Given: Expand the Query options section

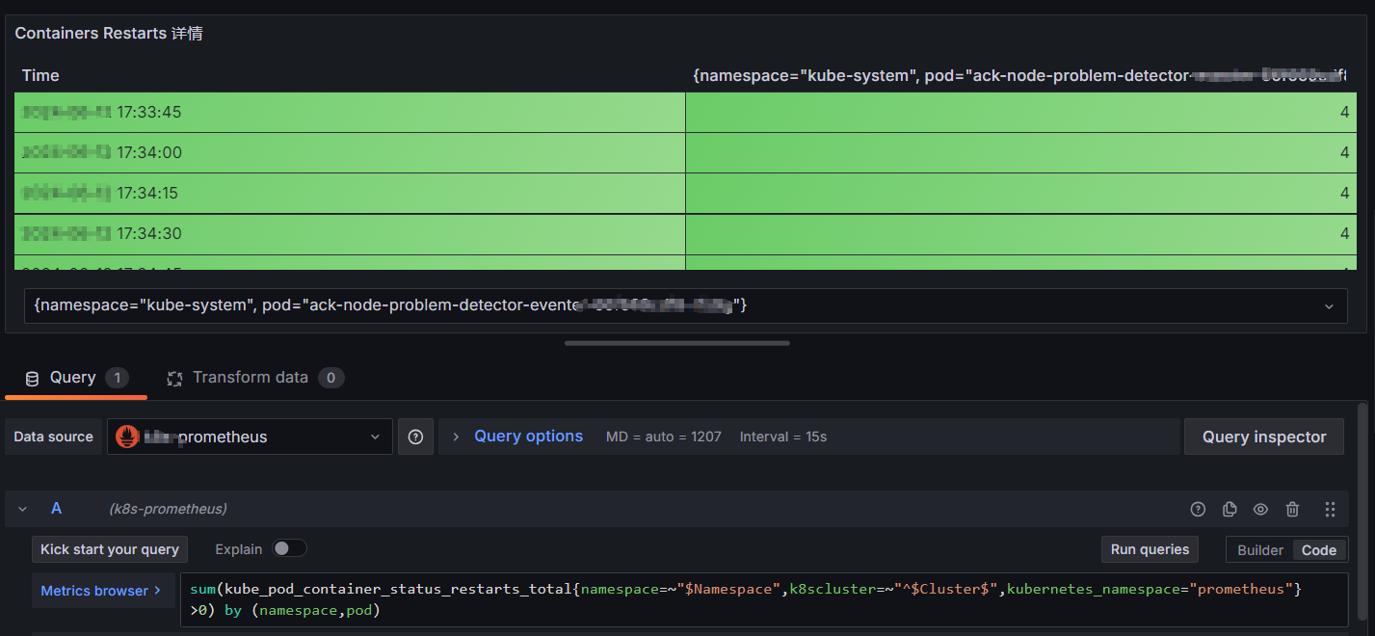Looking at the screenshot, I should pos(528,437).
